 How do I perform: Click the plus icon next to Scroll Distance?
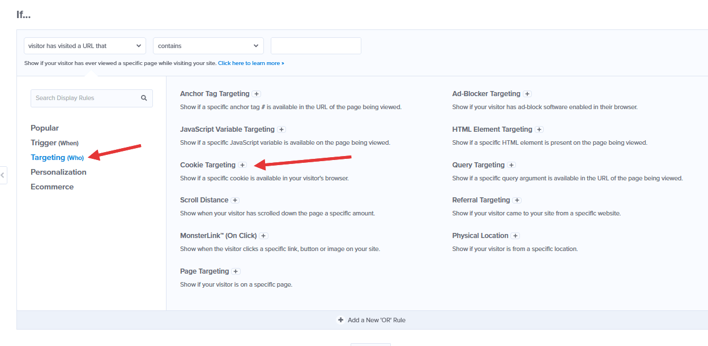click(234, 200)
